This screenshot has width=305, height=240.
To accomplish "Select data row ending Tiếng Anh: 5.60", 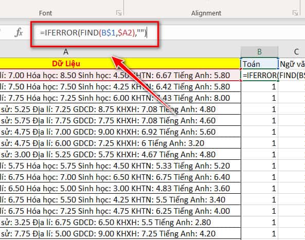I will 120,132.
